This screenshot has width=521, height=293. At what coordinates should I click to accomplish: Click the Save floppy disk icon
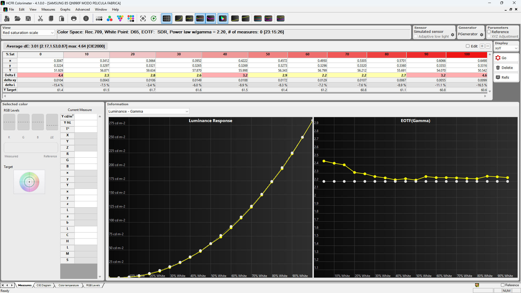(x=28, y=18)
